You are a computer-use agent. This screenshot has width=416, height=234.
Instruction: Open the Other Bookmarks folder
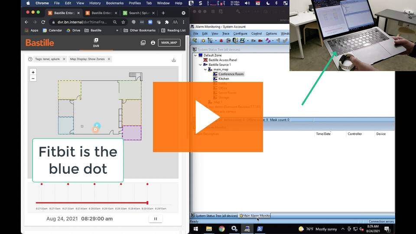click(140, 30)
